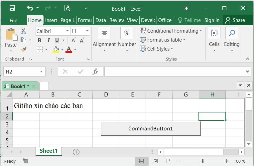Image resolution: width=254 pixels, height=166 pixels.
Task: Click the Tell me search box
Action: coord(189,20)
